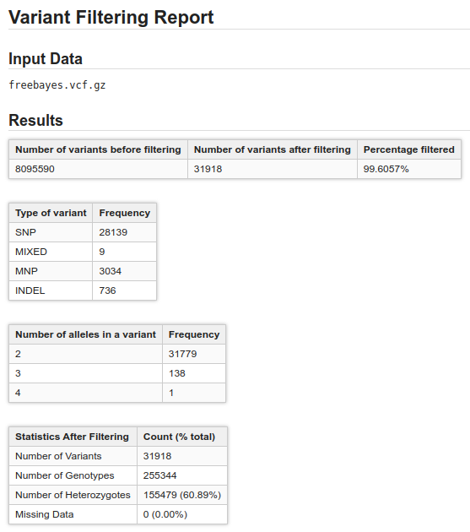
Task: Click the Variant Filtering Report heading
Action: pyautogui.click(x=111, y=17)
